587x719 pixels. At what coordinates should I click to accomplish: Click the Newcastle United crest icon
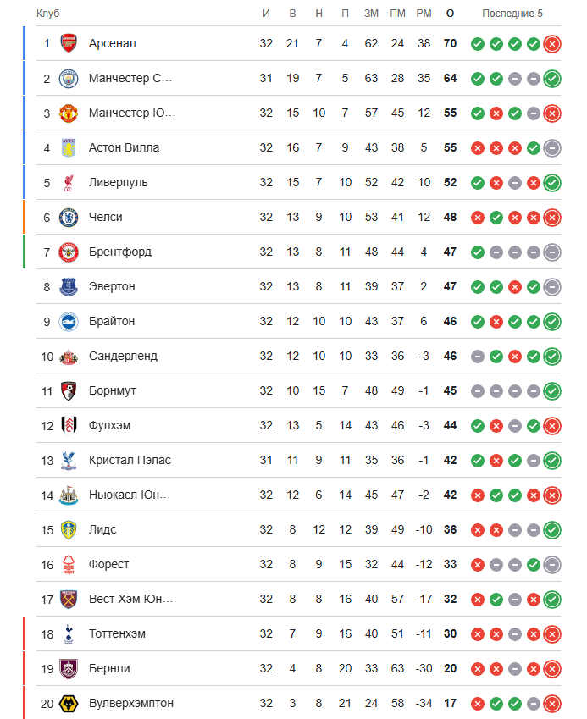coord(69,495)
